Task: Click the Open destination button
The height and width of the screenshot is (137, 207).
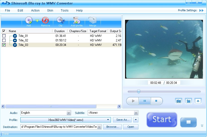Action: (x=131, y=127)
